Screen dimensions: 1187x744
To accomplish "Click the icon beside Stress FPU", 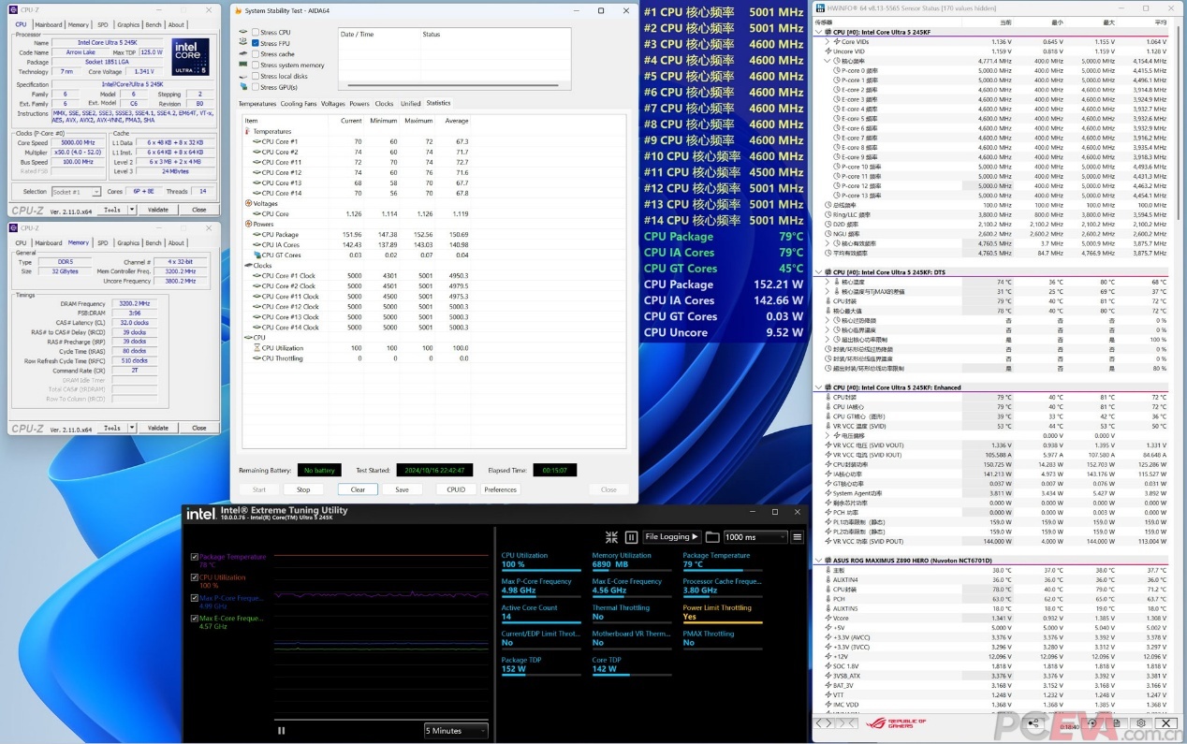I will [x=243, y=43].
